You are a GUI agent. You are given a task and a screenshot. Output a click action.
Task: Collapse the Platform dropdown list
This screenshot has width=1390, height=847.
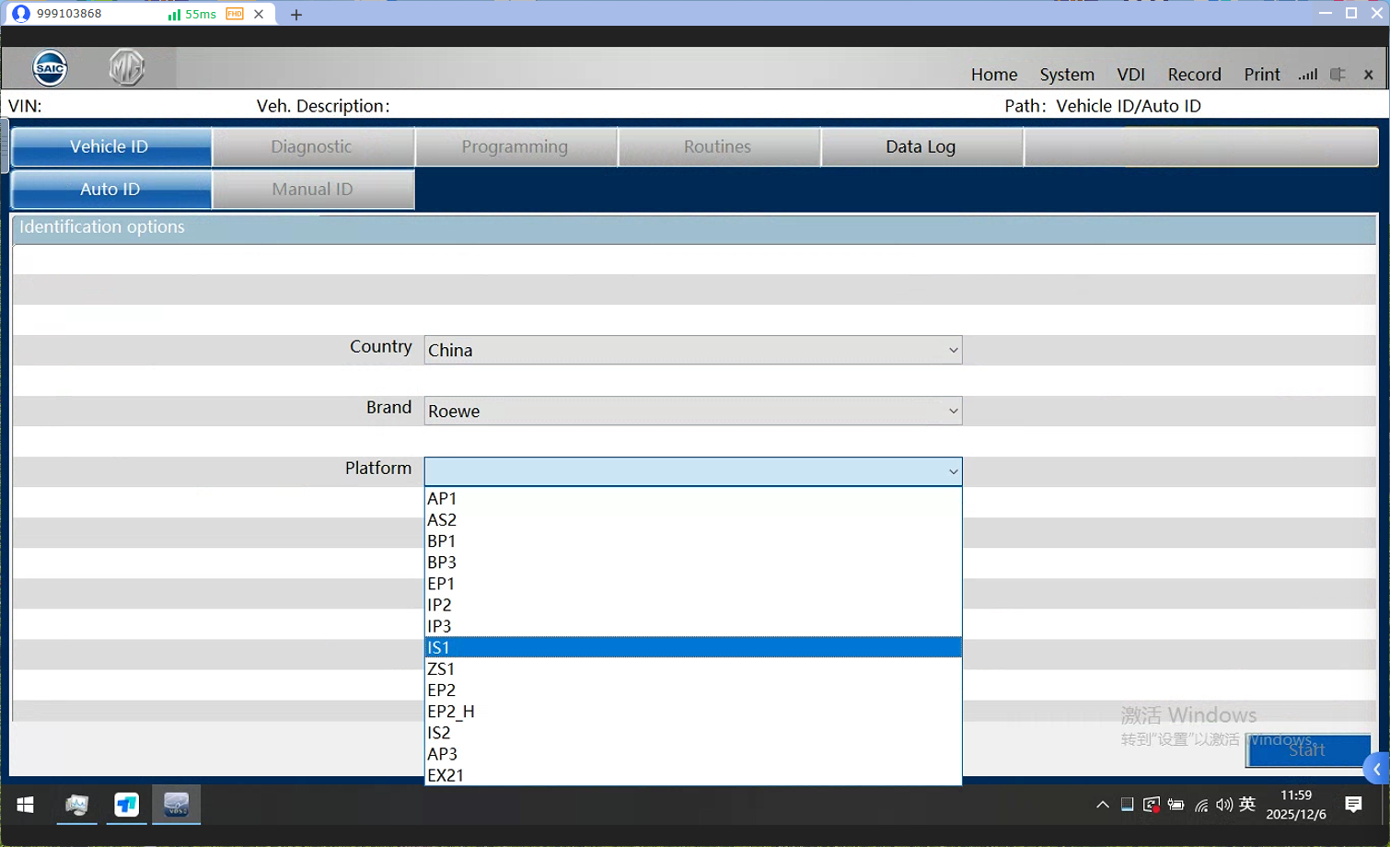click(x=953, y=471)
